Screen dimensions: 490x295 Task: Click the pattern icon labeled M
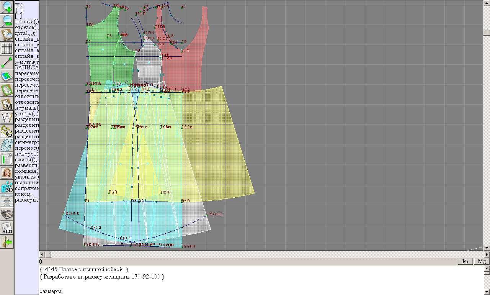[x=7, y=104]
